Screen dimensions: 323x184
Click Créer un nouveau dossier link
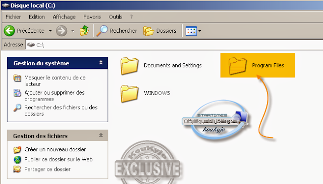coord(55,149)
